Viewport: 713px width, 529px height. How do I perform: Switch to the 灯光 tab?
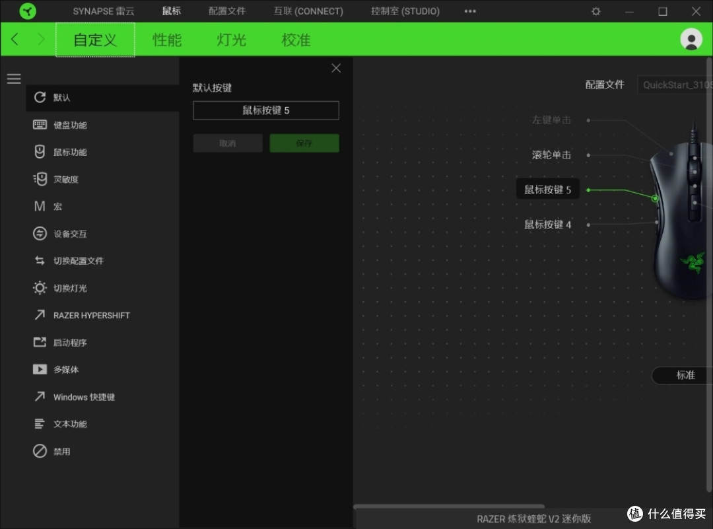(x=232, y=40)
